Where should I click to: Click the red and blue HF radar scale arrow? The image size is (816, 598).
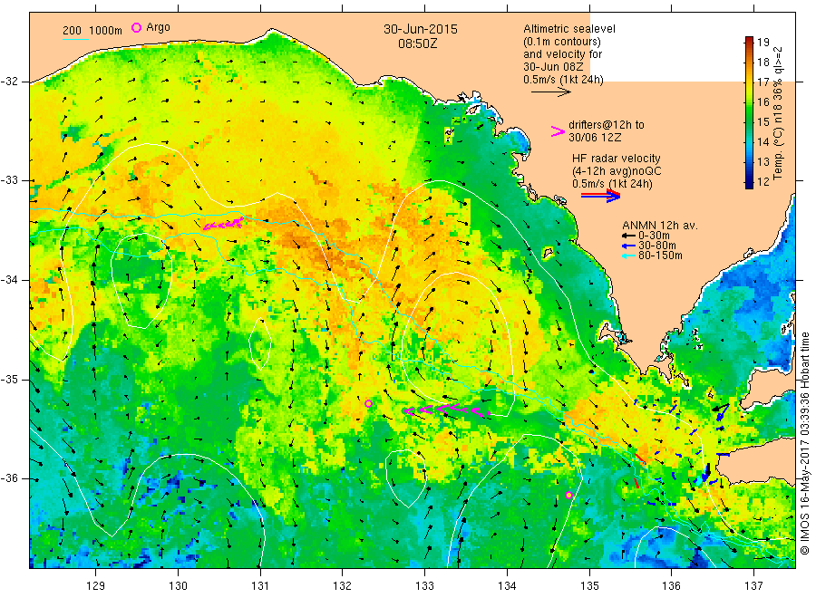[600, 196]
